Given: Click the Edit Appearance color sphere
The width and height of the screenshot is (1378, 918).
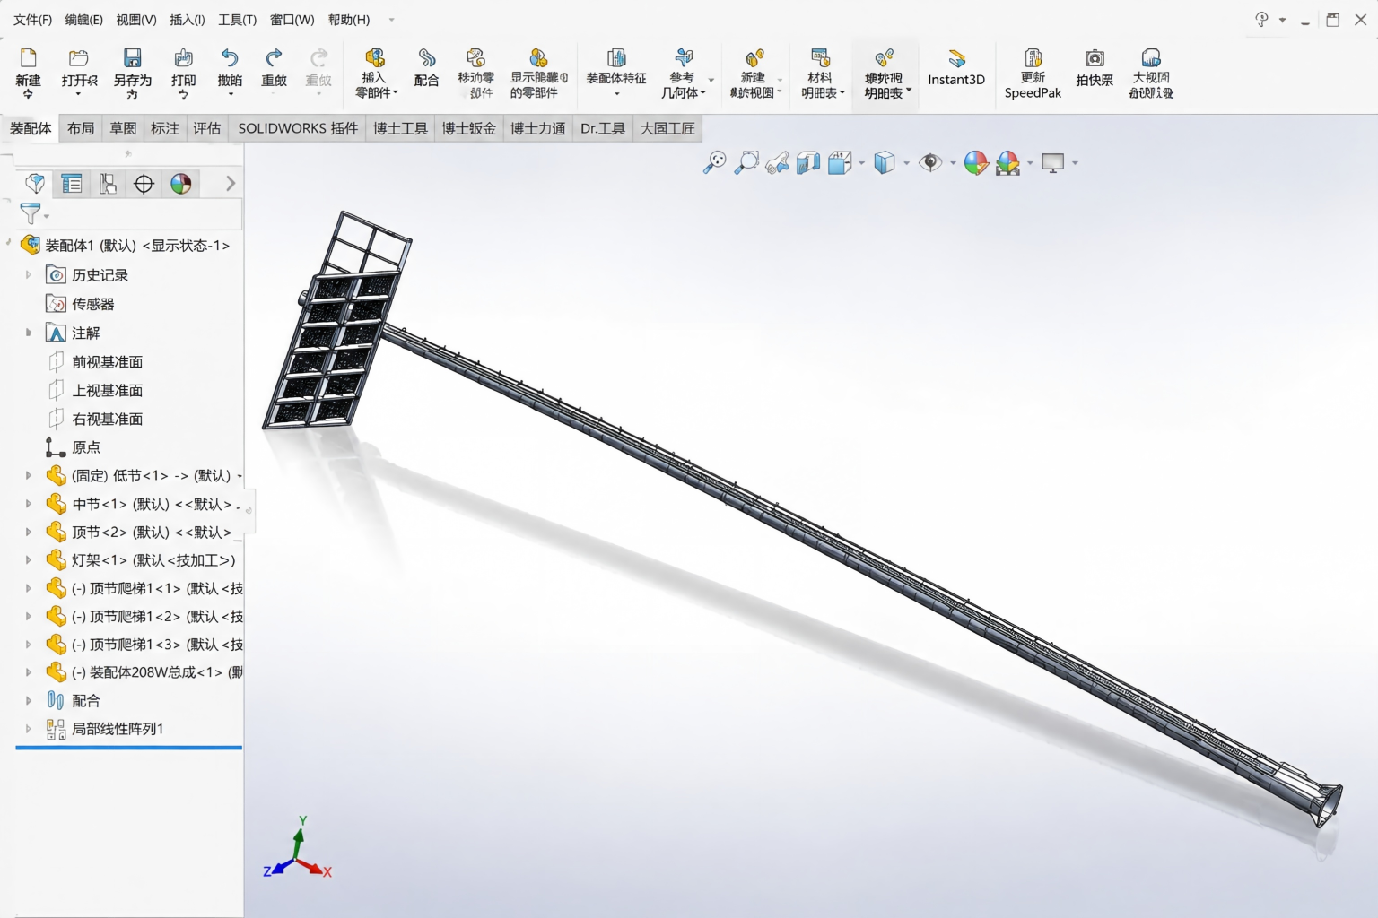Looking at the screenshot, I should point(976,162).
